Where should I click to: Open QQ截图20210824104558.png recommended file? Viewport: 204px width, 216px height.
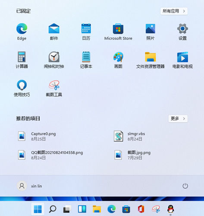(50, 155)
